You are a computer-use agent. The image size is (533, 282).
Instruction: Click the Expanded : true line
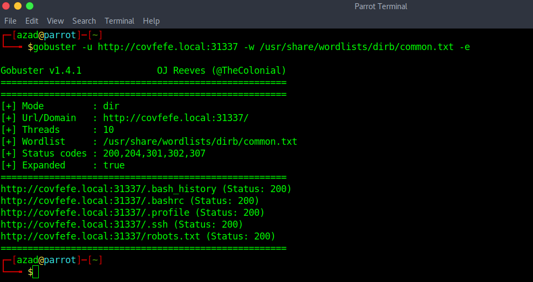[x=63, y=165]
